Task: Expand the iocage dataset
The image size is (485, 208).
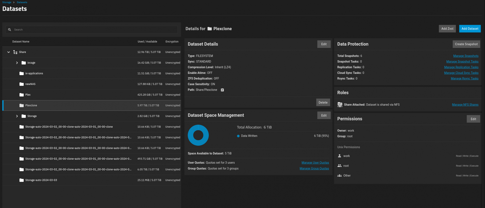Action: (x=17, y=63)
